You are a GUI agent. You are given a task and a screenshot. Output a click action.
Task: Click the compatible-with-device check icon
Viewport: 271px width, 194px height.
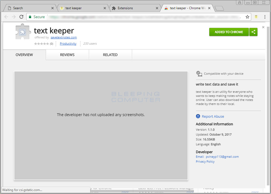[x=199, y=73]
